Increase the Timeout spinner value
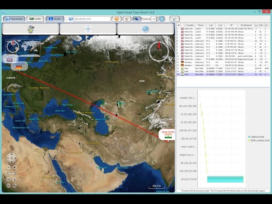 (157, 18)
